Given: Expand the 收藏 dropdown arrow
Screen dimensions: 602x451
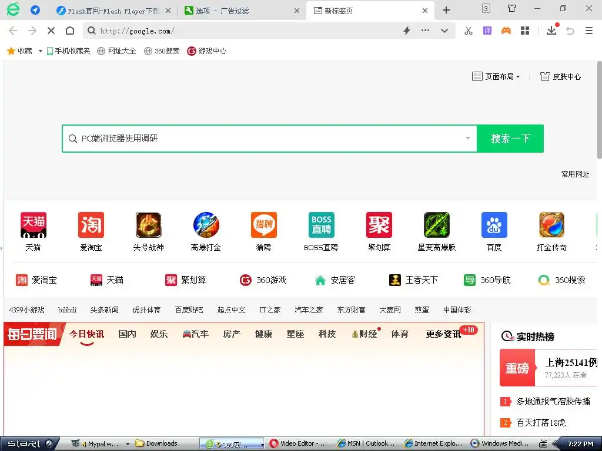Looking at the screenshot, I should pyautogui.click(x=41, y=51).
